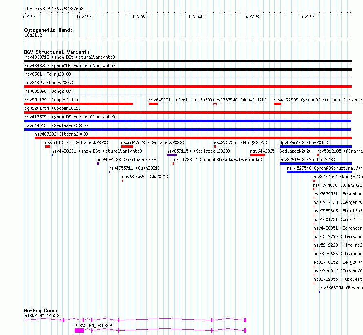Click purple bar under nsv6591150
The height and width of the screenshot is (335, 363).
[172, 155]
